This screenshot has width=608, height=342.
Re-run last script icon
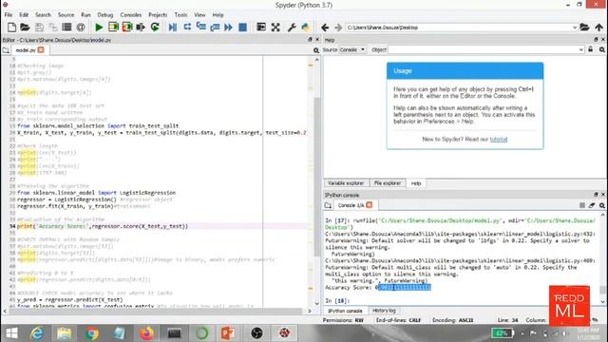(155, 28)
